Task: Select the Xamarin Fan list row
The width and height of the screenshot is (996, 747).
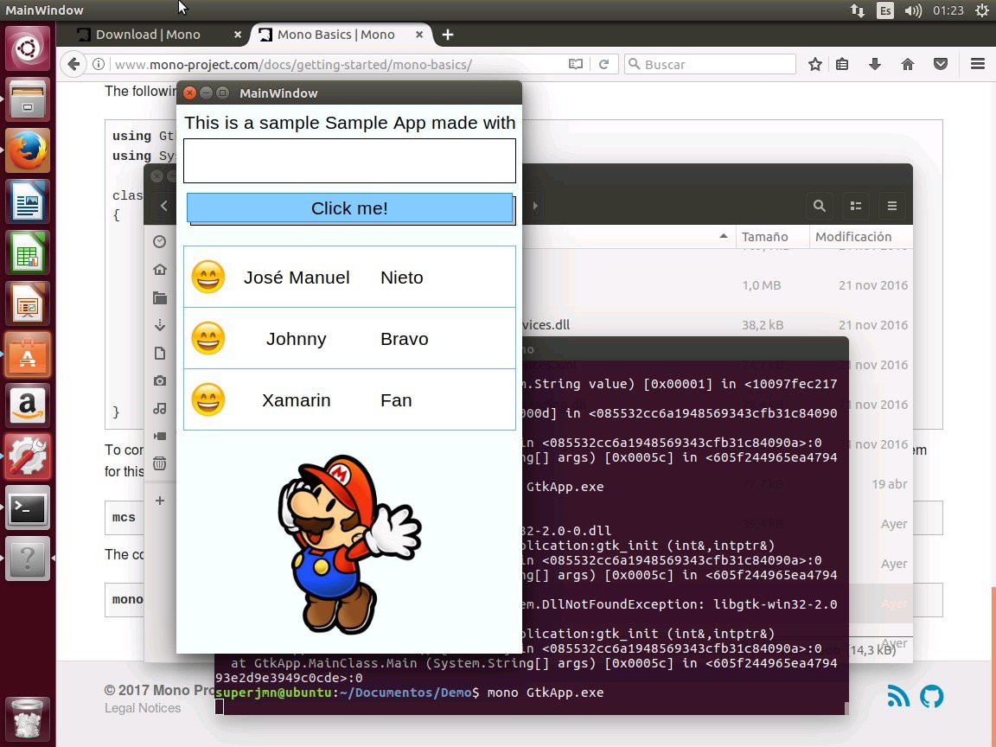Action: [x=349, y=399]
